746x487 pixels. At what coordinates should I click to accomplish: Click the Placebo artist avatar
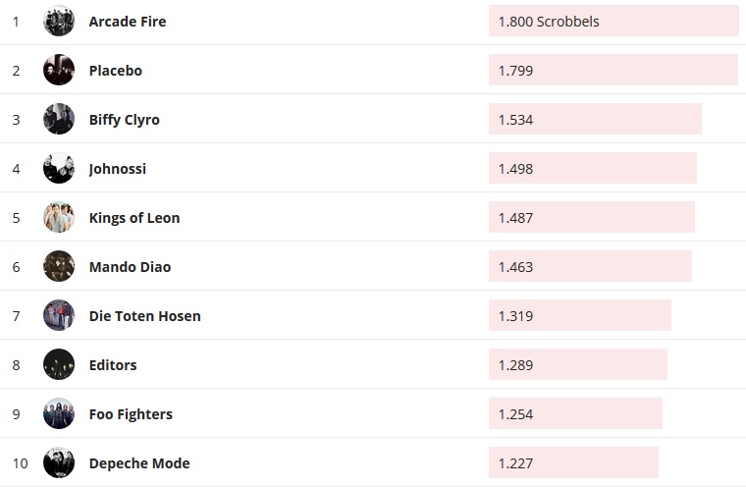[59, 70]
